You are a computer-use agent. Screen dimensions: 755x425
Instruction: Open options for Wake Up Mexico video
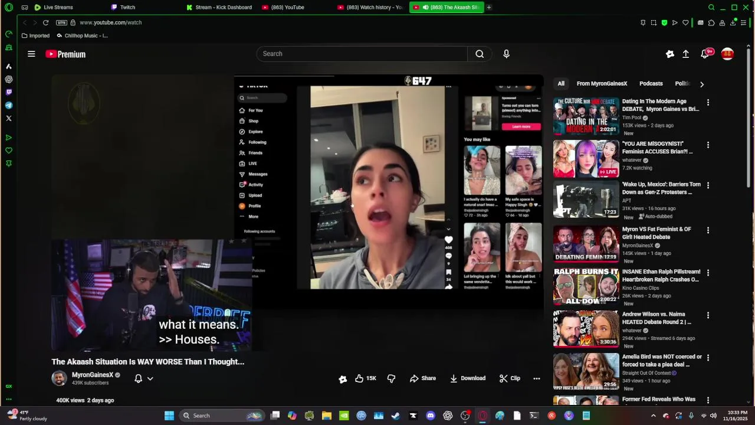pyautogui.click(x=708, y=185)
